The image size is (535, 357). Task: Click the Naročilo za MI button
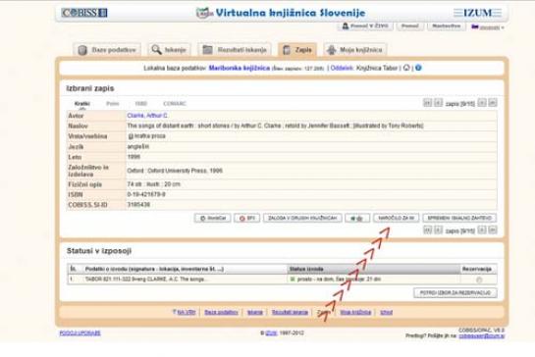397,219
